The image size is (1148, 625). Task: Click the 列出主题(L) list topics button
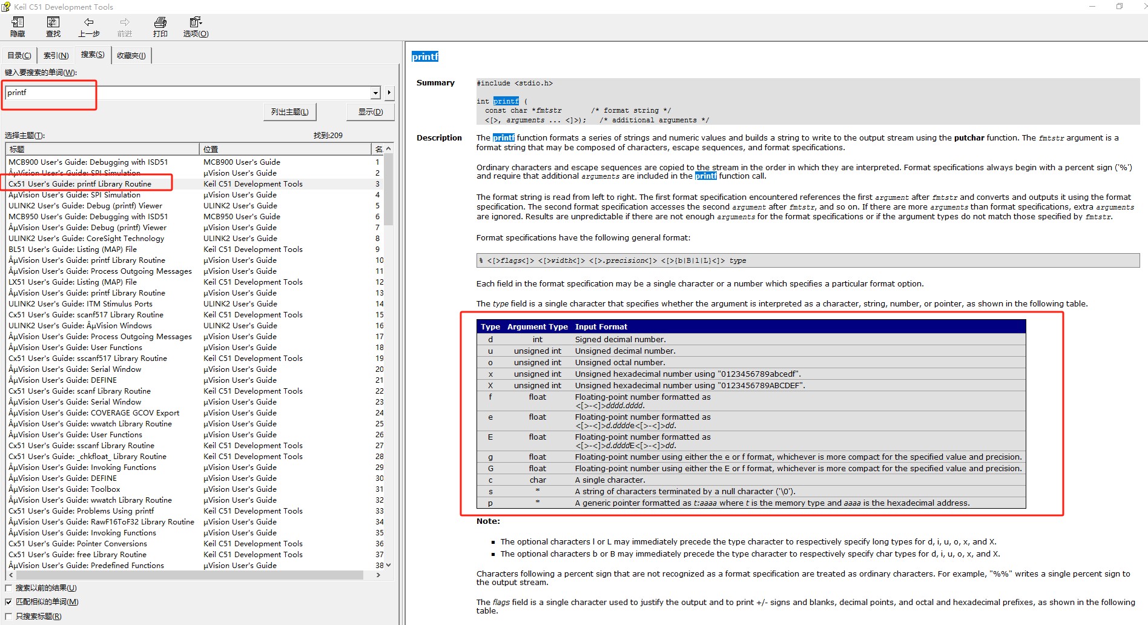point(290,112)
